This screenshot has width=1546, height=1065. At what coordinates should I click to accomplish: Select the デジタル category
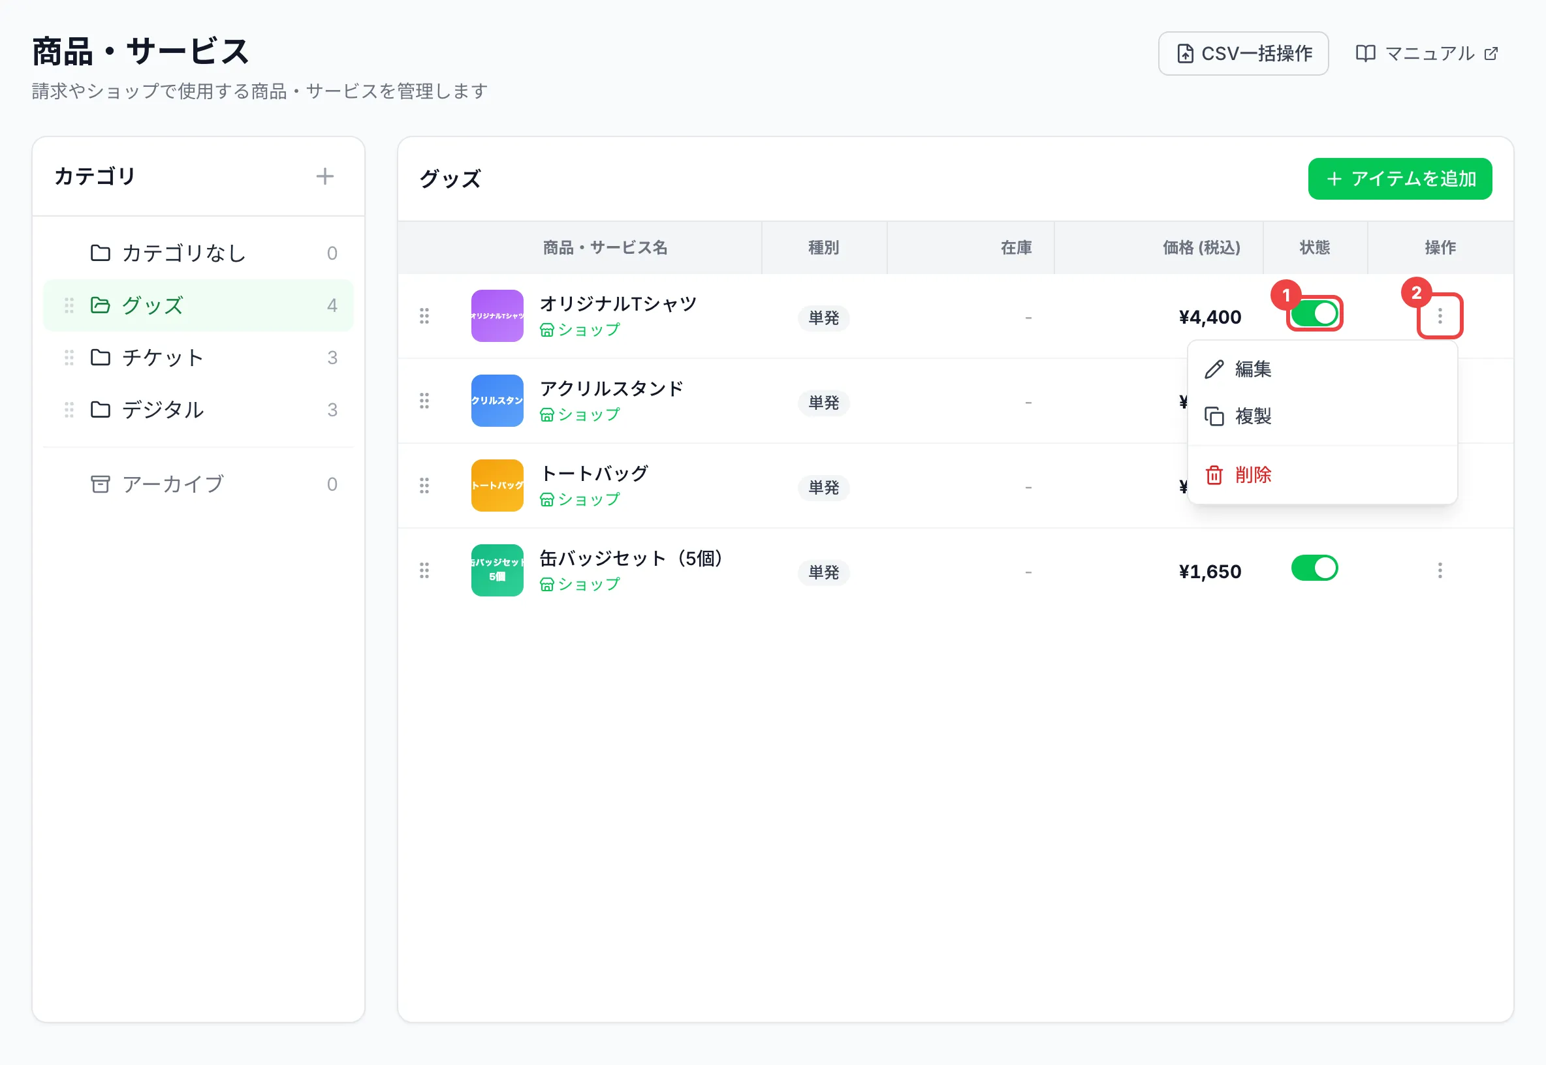198,410
